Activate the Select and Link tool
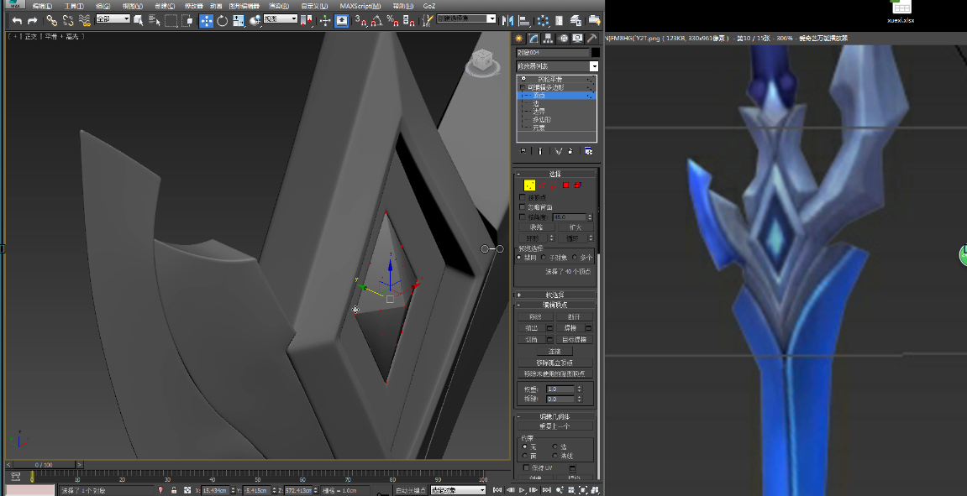 click(52, 20)
